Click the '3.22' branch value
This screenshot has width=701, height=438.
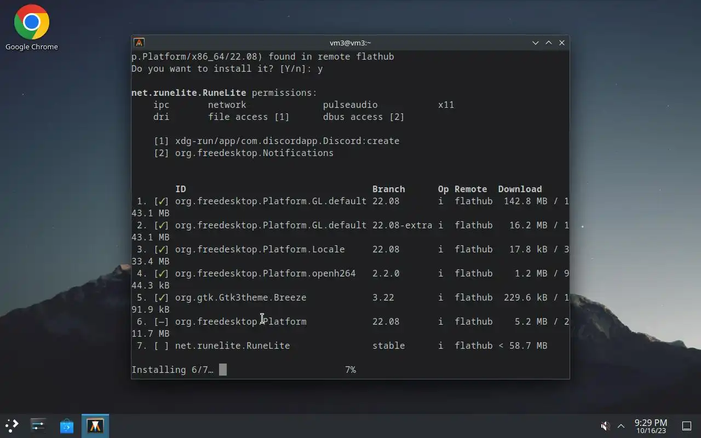383,297
